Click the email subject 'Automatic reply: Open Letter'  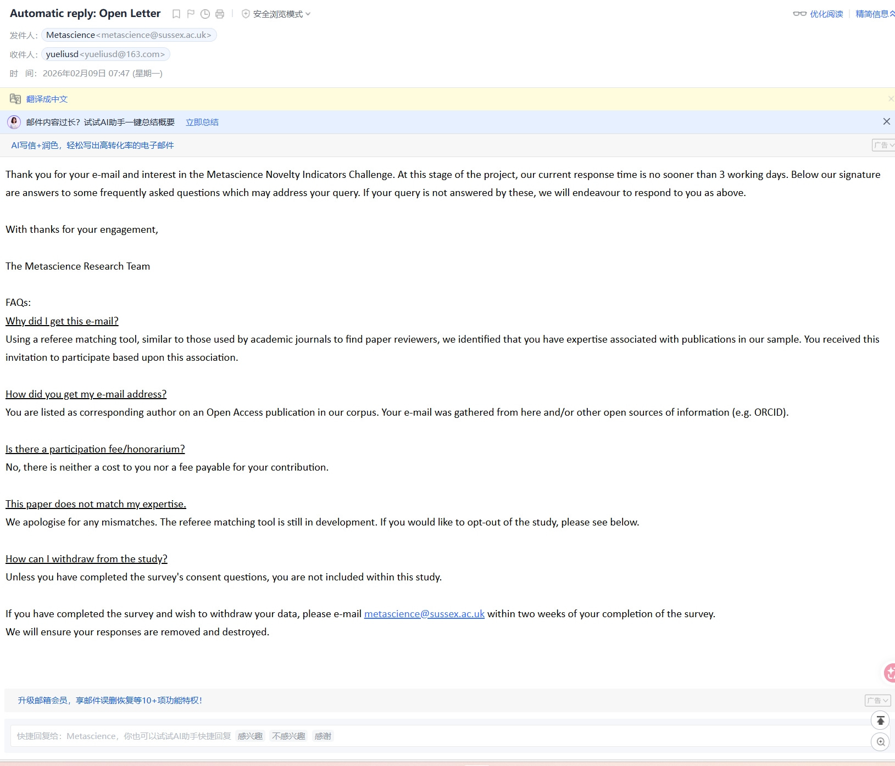[x=85, y=14]
